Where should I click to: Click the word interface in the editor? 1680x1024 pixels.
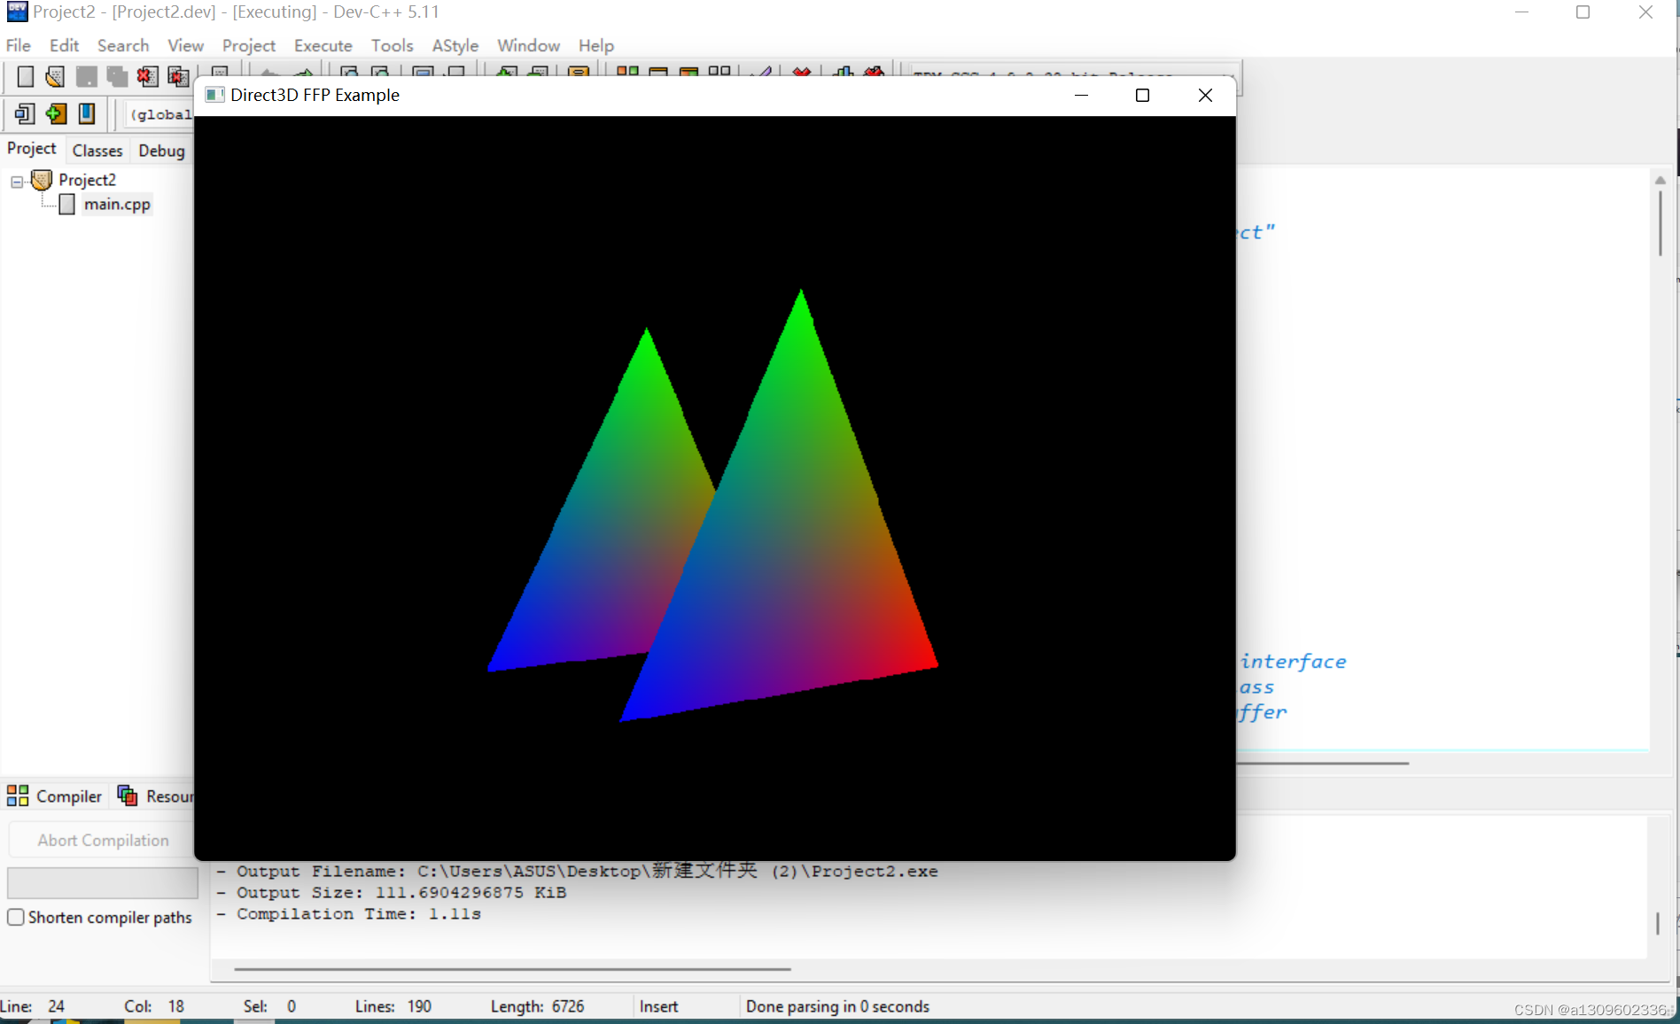(x=1293, y=662)
